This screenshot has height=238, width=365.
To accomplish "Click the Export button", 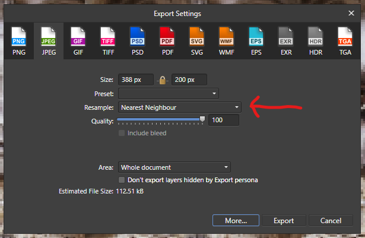I will click(284, 220).
